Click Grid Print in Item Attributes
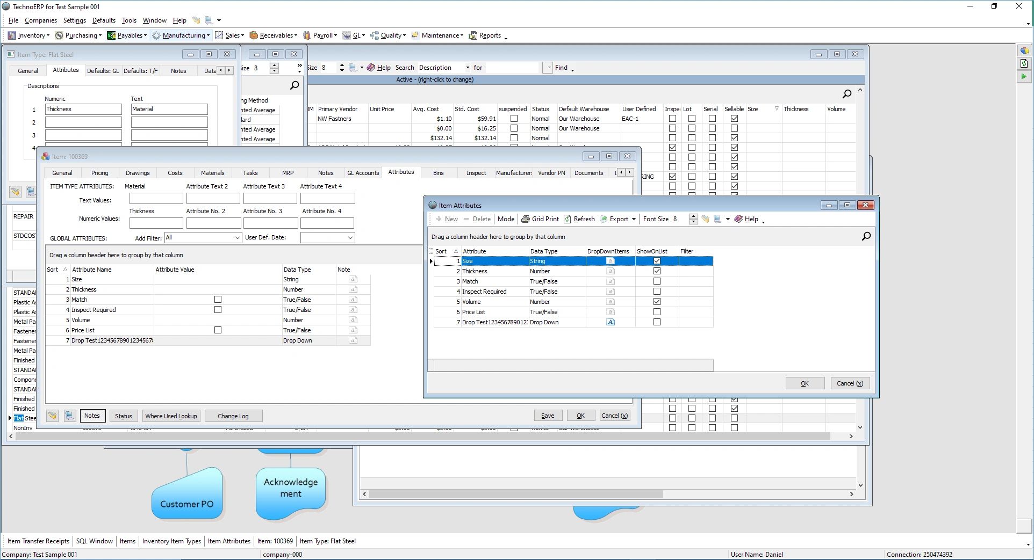 (540, 219)
